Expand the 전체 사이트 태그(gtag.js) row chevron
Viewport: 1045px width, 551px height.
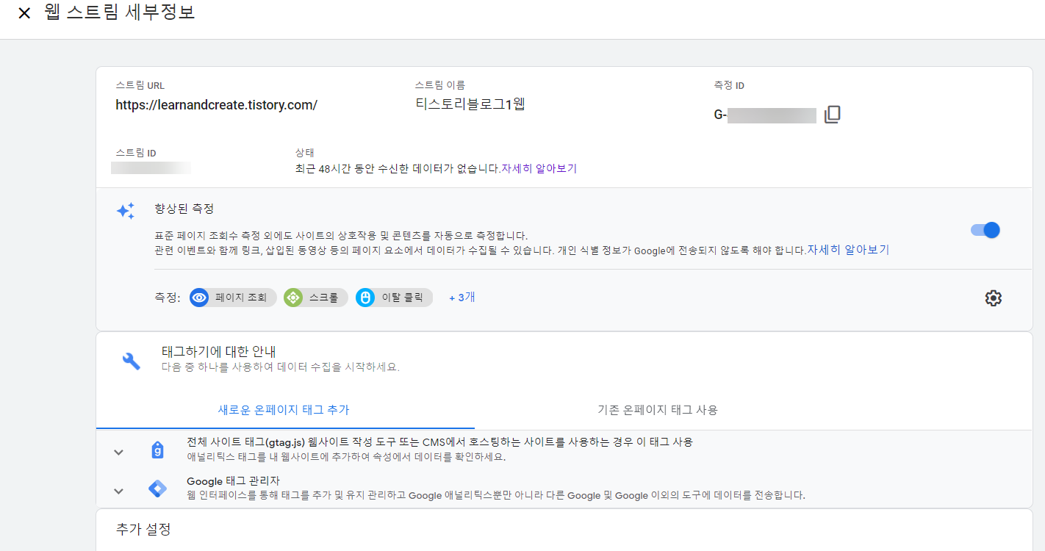pyautogui.click(x=119, y=452)
